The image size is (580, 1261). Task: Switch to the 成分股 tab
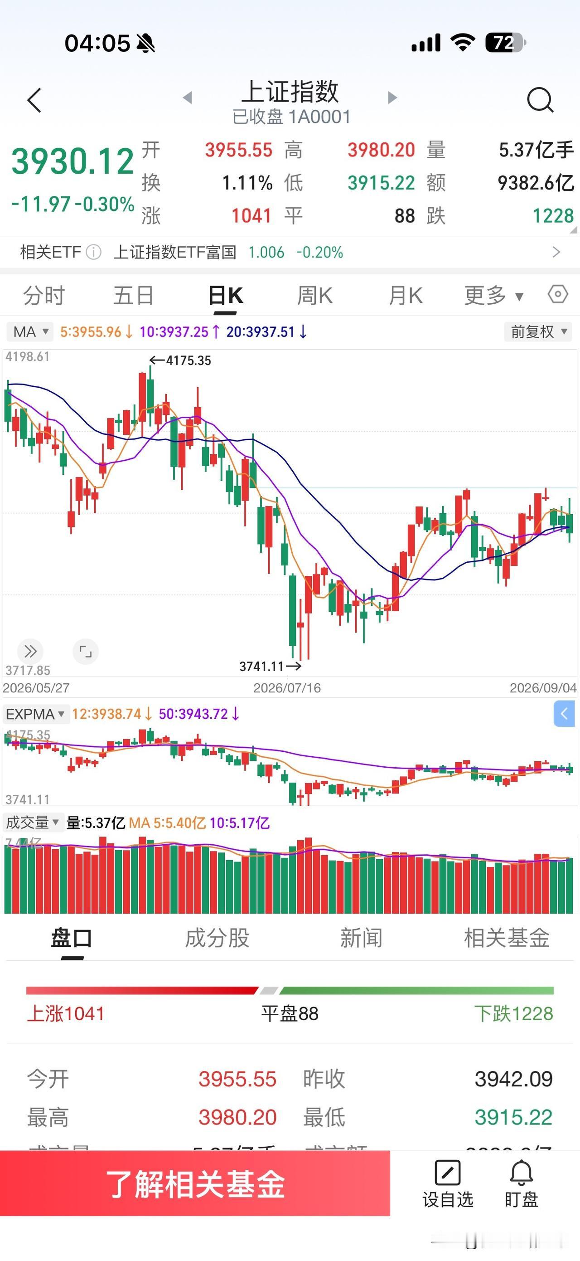tap(217, 938)
